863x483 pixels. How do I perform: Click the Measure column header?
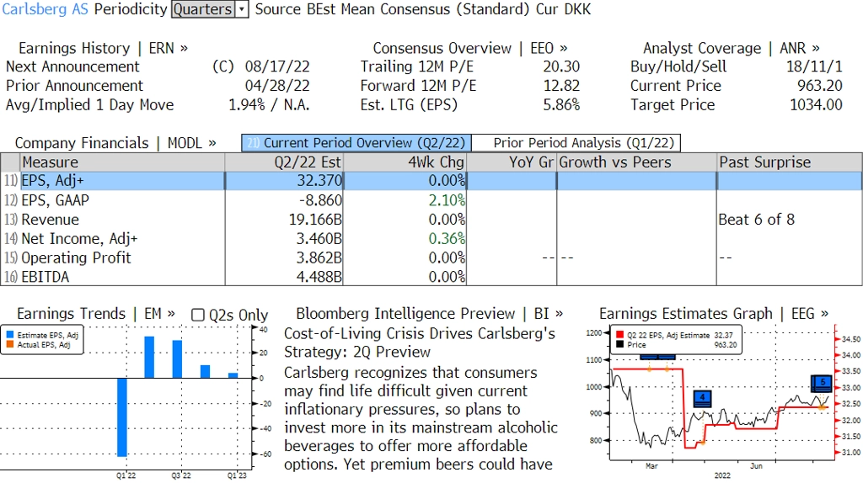point(122,162)
